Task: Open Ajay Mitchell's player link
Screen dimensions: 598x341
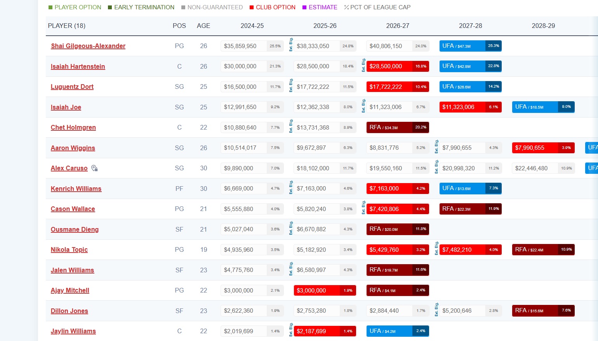Action: (70, 290)
